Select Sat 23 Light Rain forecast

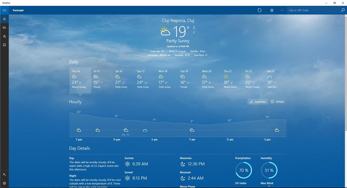coord(275,80)
